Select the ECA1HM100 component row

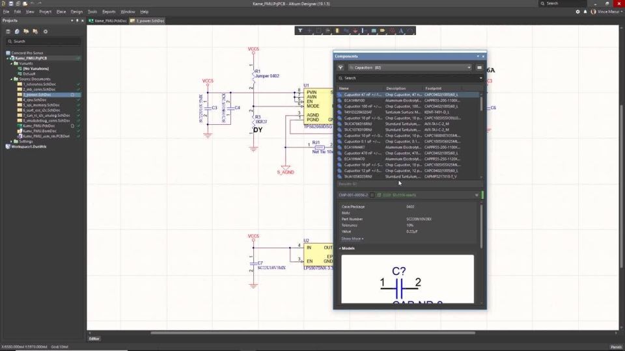[x=408, y=101]
